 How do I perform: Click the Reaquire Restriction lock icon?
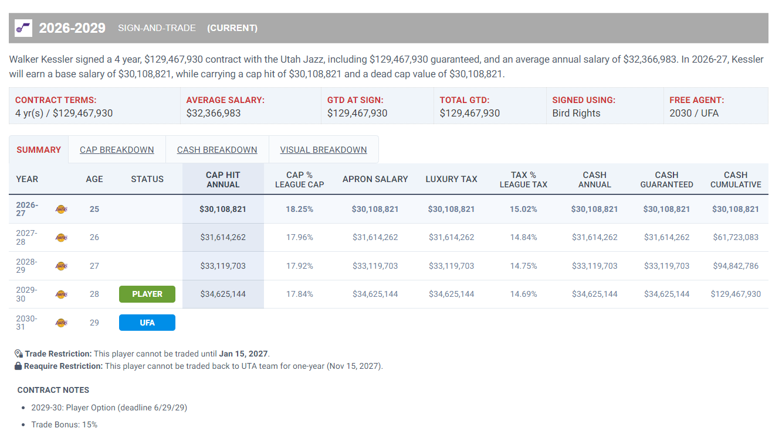(x=18, y=366)
